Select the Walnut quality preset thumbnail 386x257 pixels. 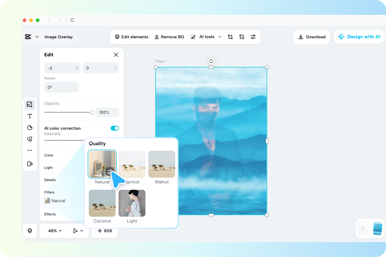coord(162,164)
